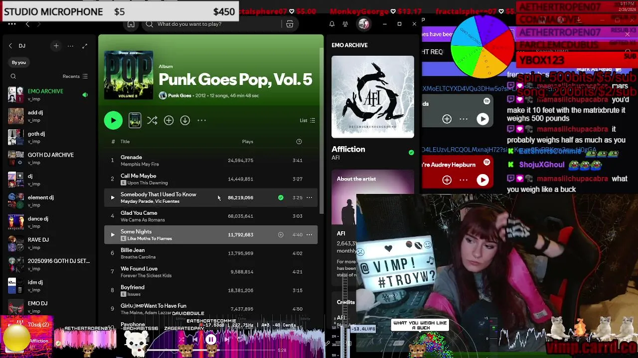
Task: Create a new playlist with the plus icon
Action: 56,46
